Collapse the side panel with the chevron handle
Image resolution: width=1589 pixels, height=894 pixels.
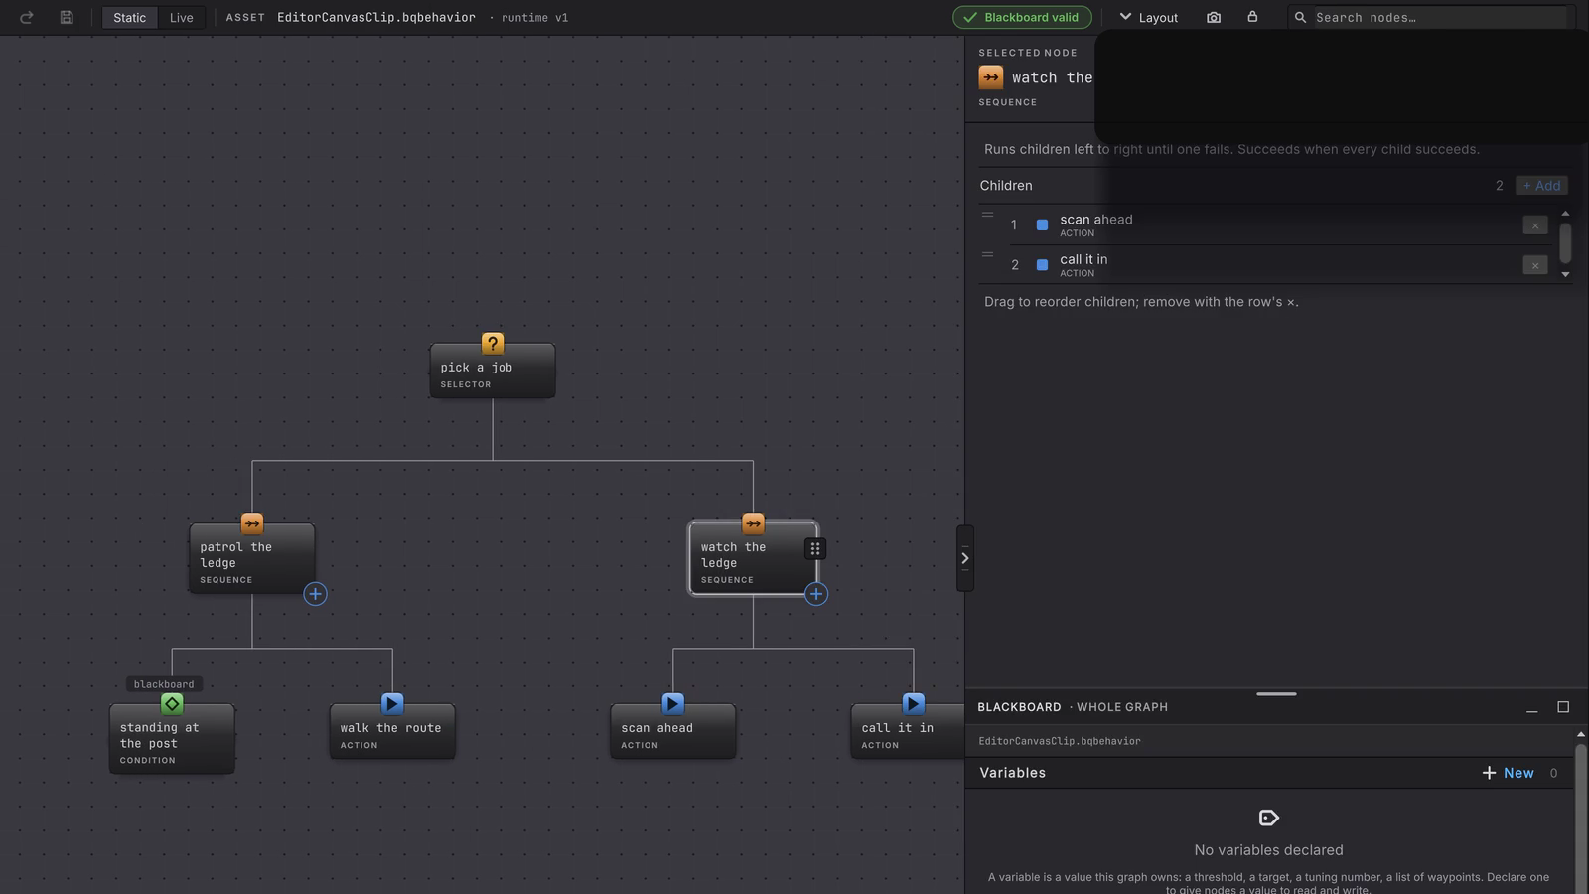pos(964,558)
